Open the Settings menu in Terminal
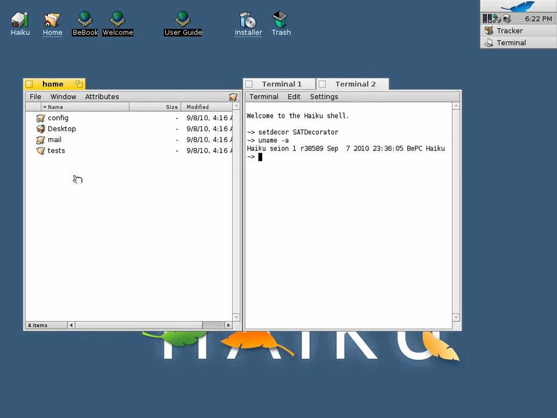 [324, 97]
